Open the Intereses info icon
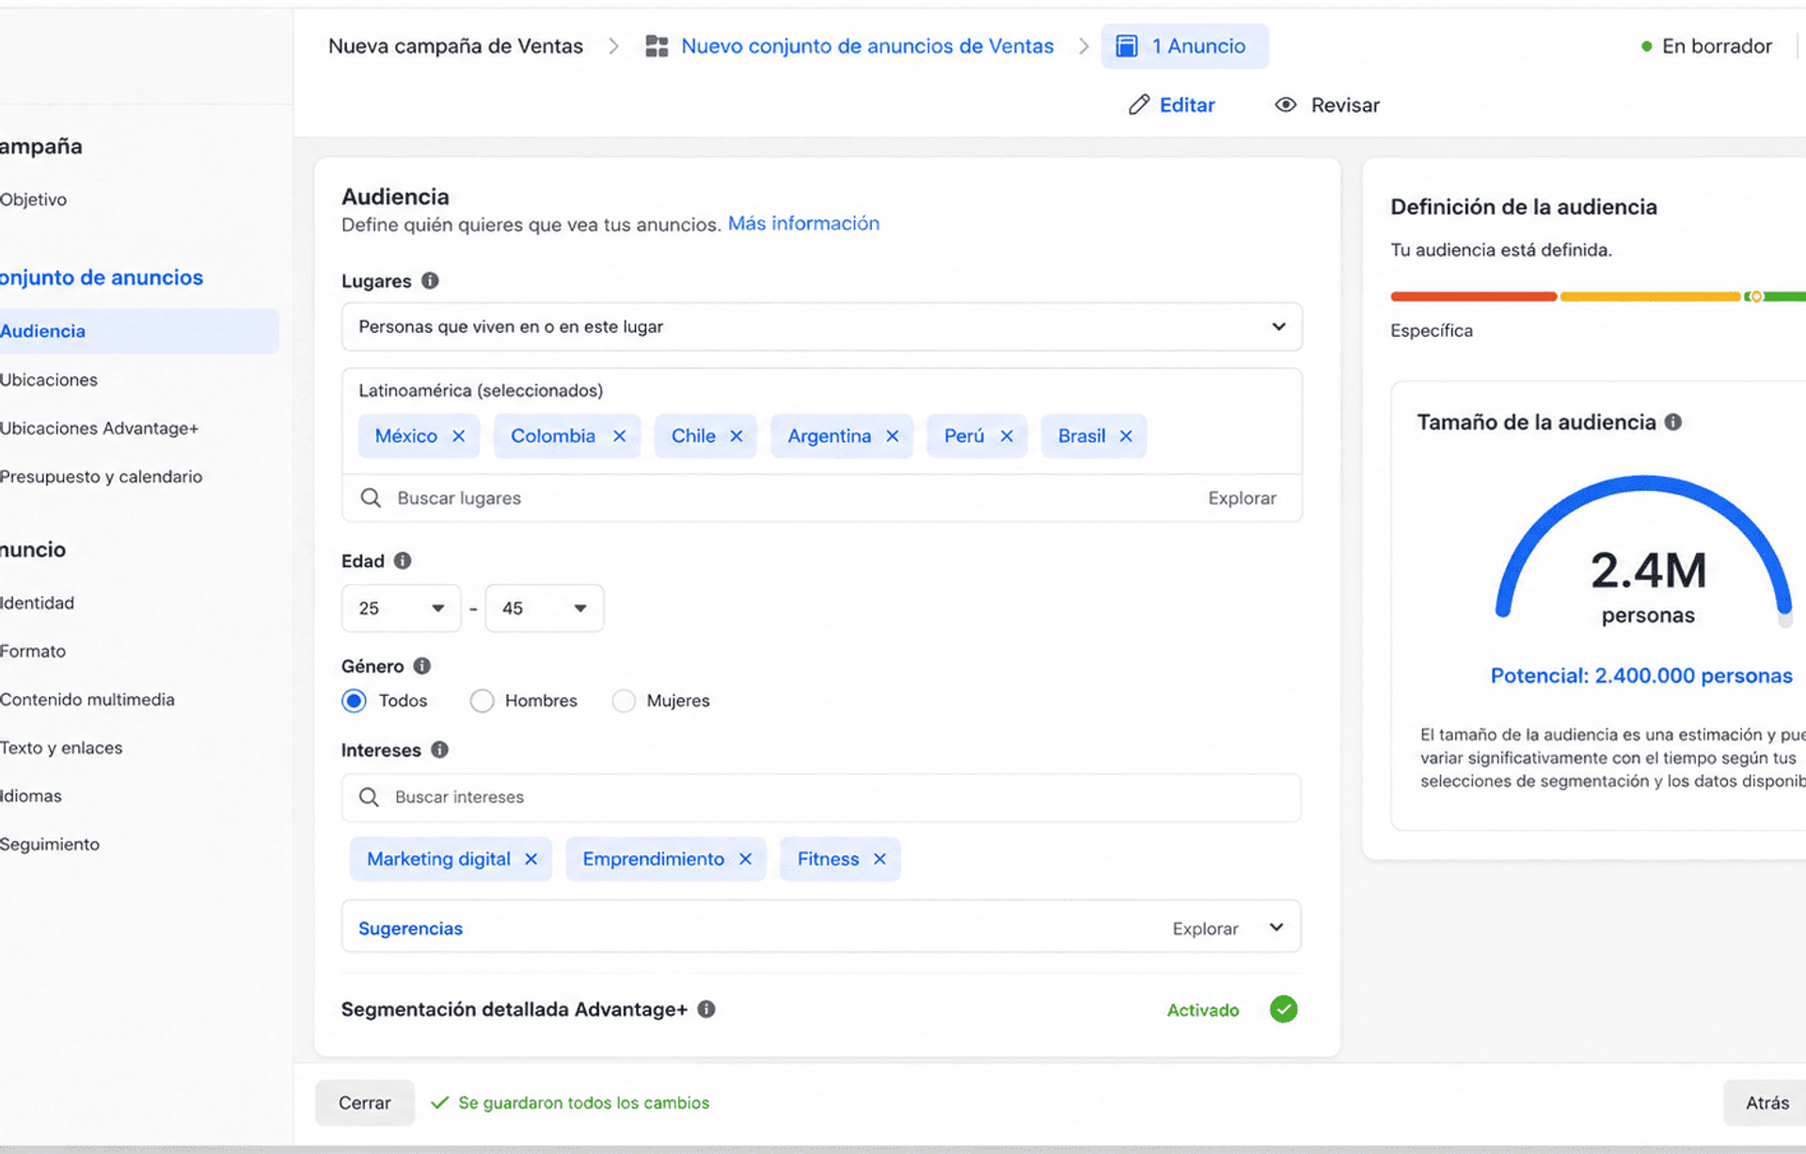Image resolution: width=1806 pixels, height=1154 pixels. tap(439, 750)
